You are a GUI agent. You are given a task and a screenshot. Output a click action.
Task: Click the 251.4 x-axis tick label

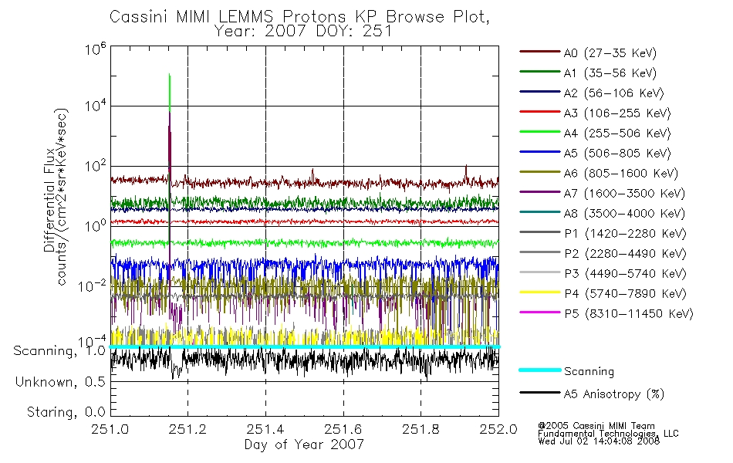tap(265, 429)
